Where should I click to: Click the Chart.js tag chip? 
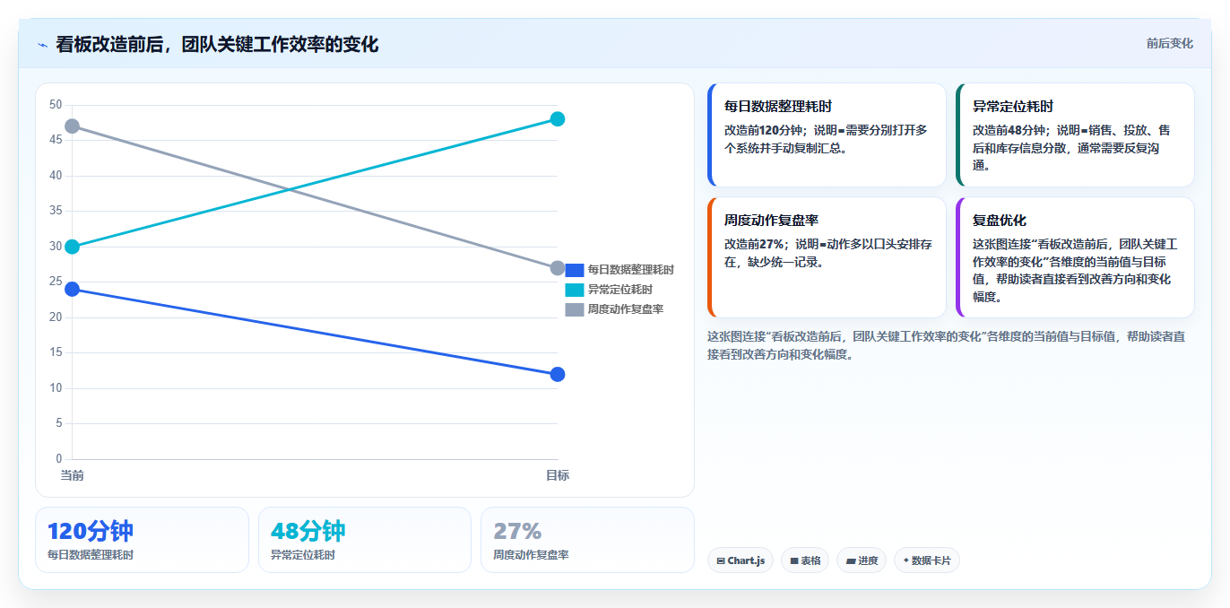tap(741, 560)
